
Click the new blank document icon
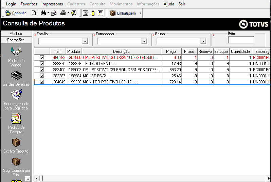point(34,13)
